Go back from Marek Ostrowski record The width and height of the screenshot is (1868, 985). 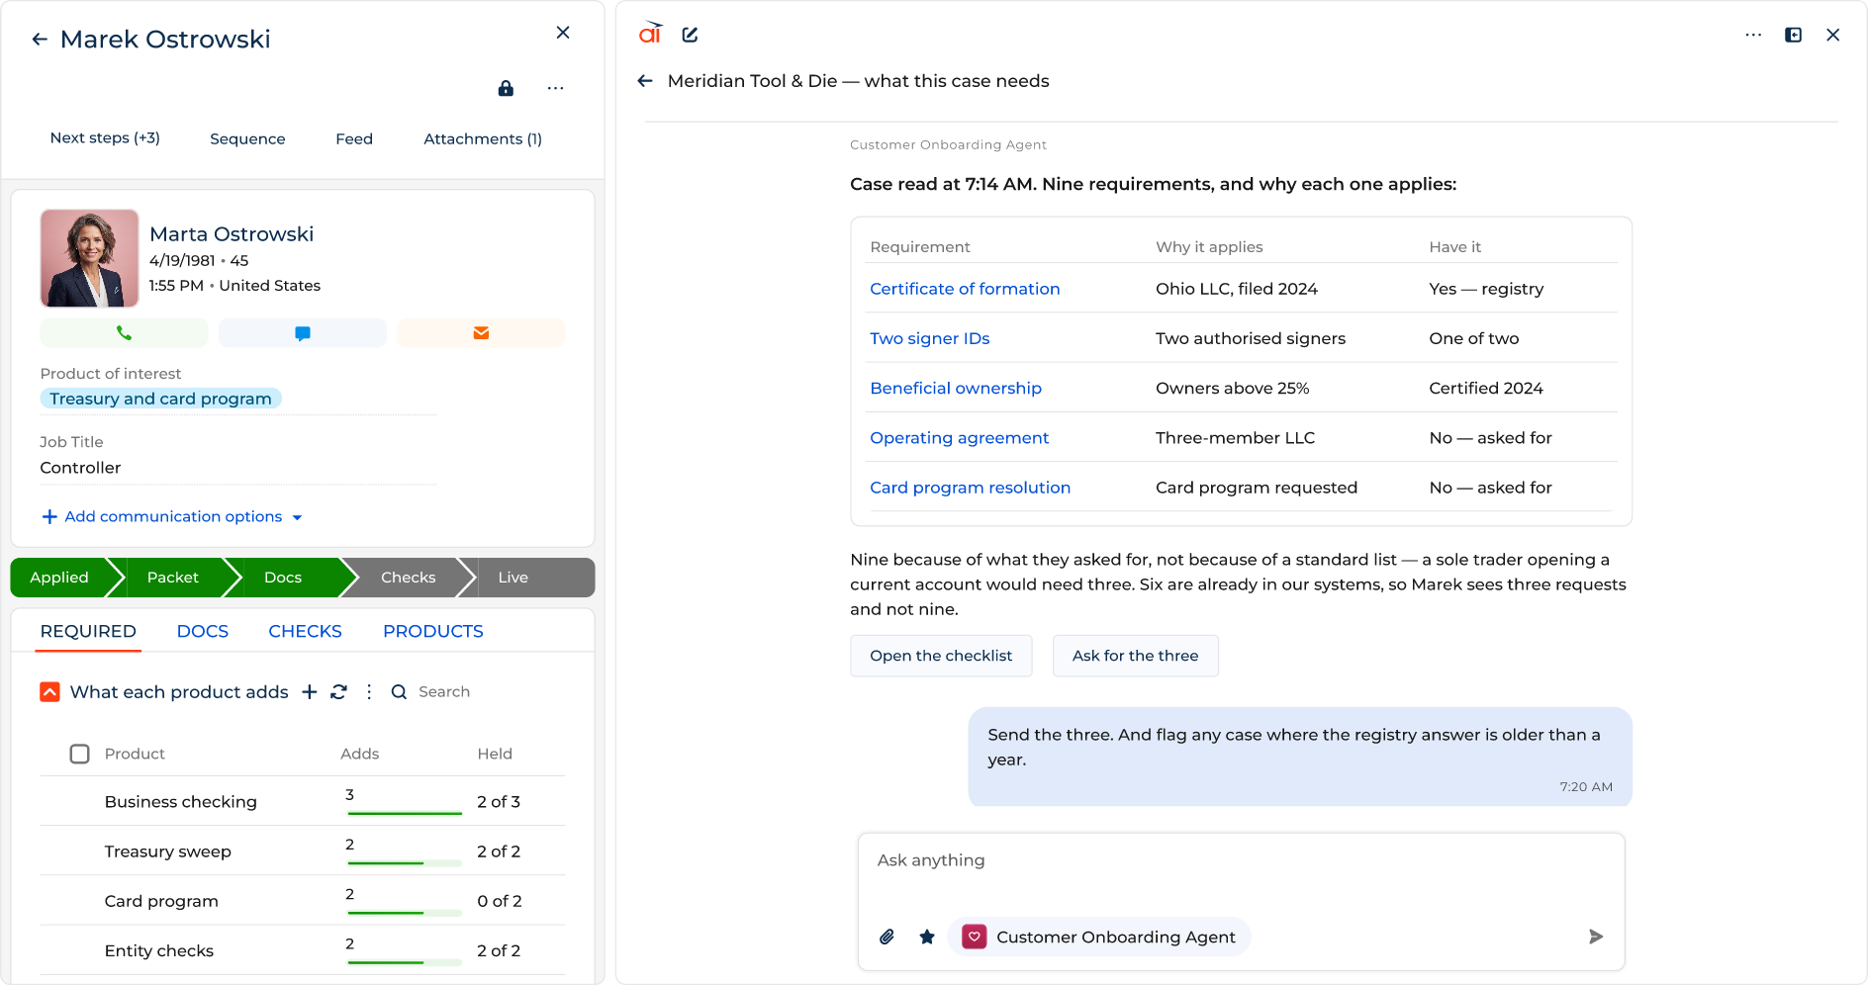[40, 40]
